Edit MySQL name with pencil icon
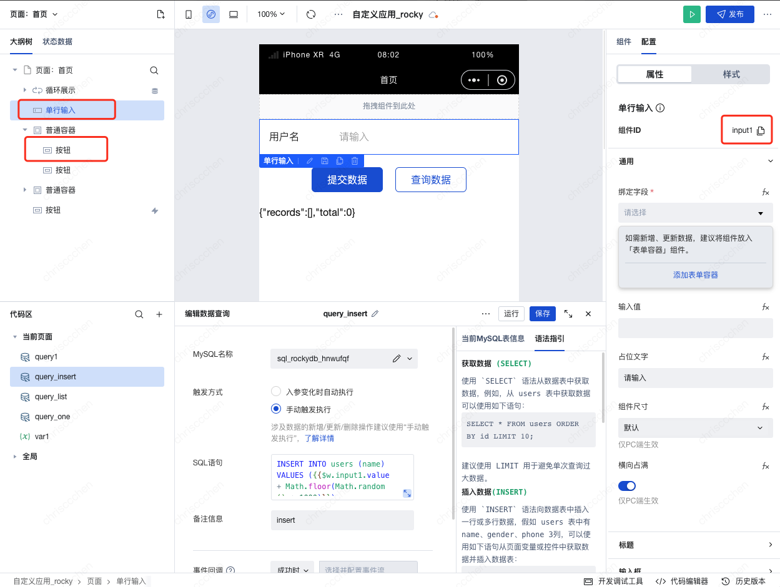Screen dimensions: 780x587 (x=397, y=359)
